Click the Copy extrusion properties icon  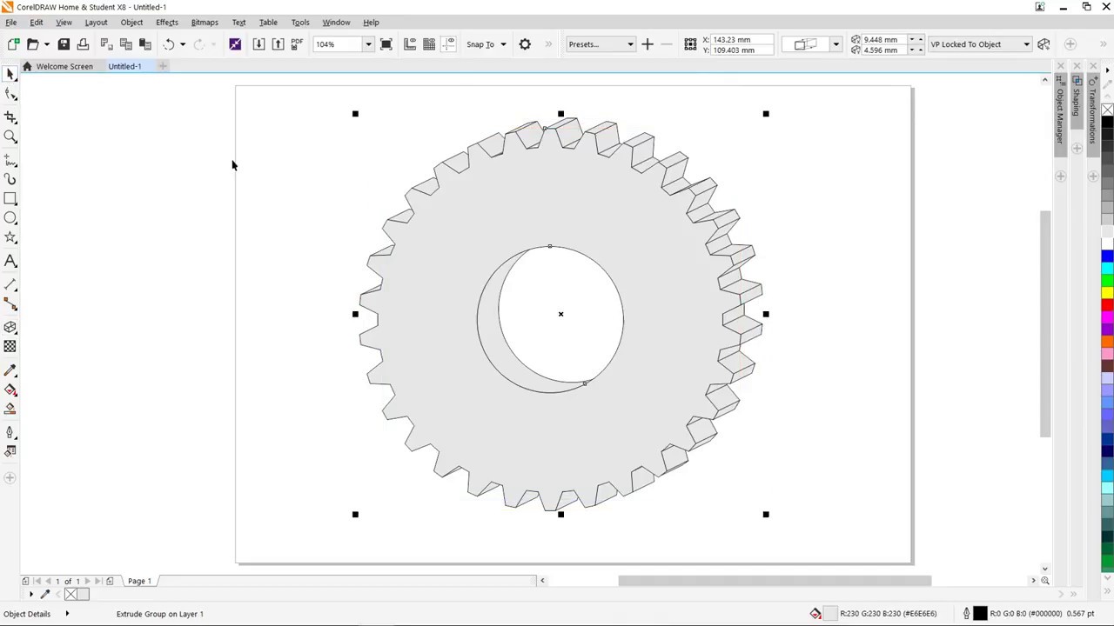(1044, 44)
